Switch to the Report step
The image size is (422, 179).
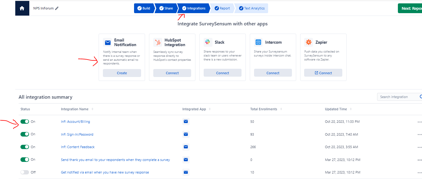[222, 8]
